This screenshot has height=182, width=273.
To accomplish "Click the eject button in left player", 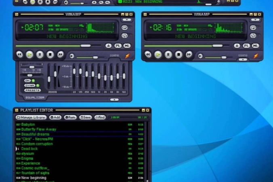I will pyautogui.click(x=108, y=46).
